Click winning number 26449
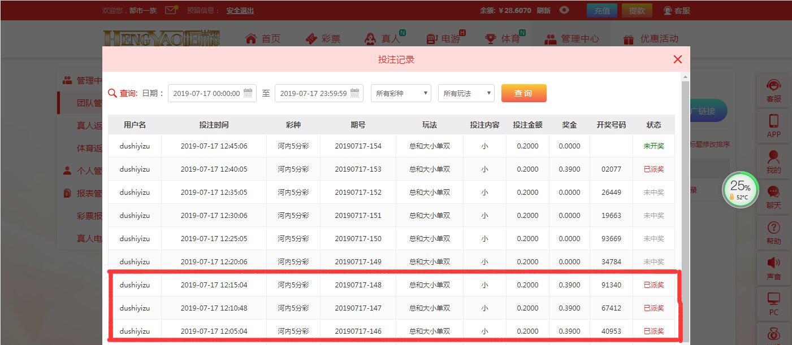792x345 pixels. coord(611,192)
